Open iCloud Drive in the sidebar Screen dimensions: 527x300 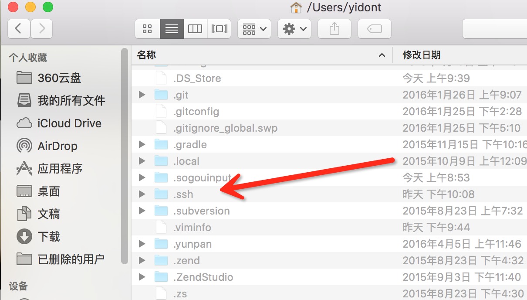coord(59,123)
